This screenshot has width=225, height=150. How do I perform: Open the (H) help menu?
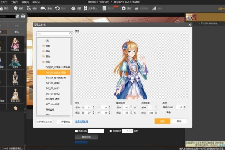point(36,2)
